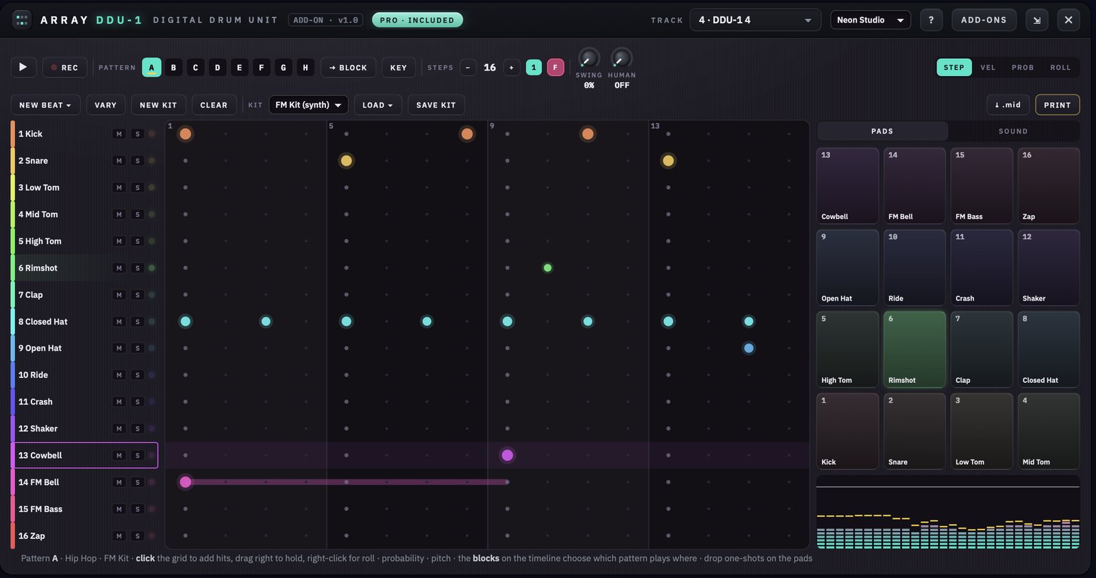
Task: Mute the Closed Hat track
Action: [x=119, y=321]
